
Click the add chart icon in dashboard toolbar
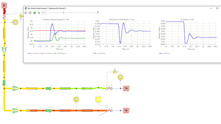pos(26,13)
